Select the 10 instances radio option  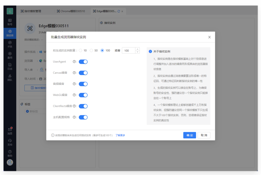(x=80, y=51)
